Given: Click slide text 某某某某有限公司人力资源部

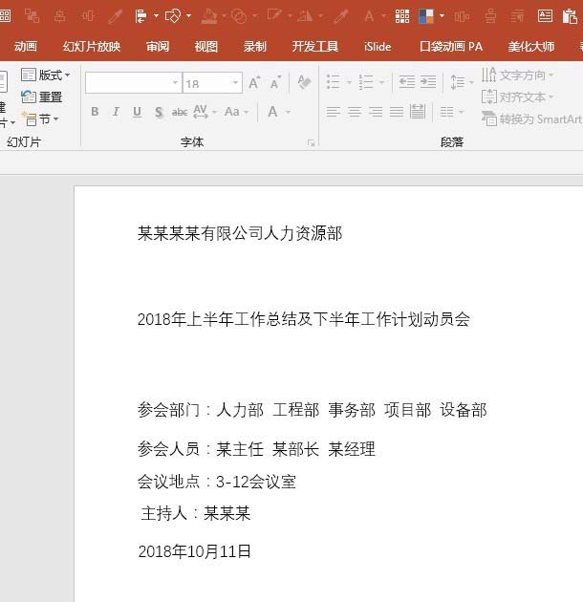Looking at the screenshot, I should tap(240, 233).
